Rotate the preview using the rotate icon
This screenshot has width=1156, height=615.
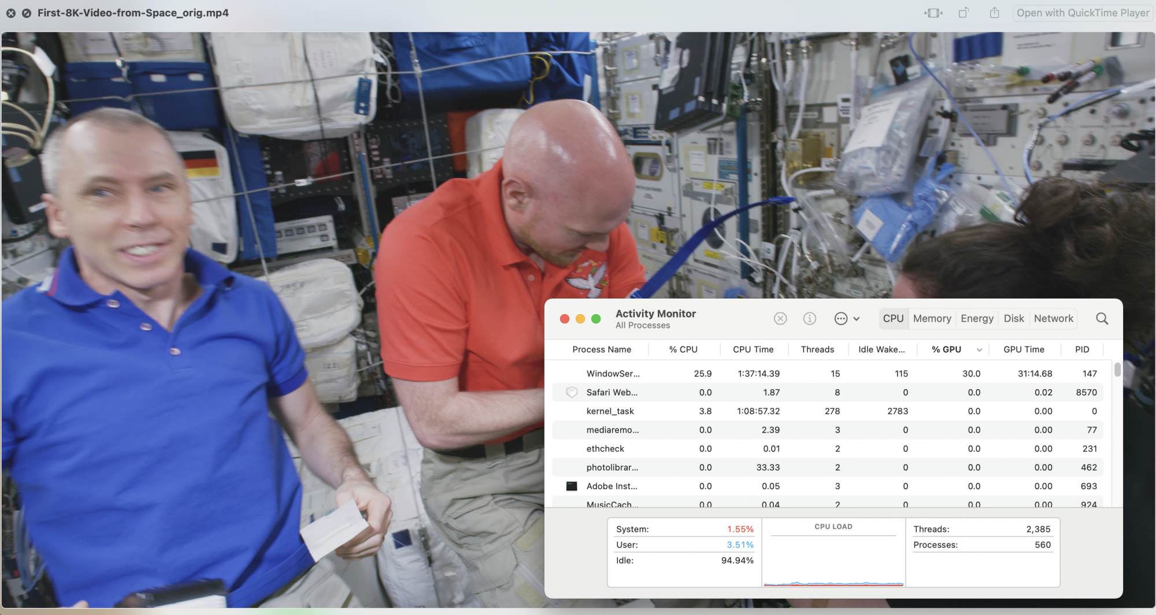pos(964,13)
